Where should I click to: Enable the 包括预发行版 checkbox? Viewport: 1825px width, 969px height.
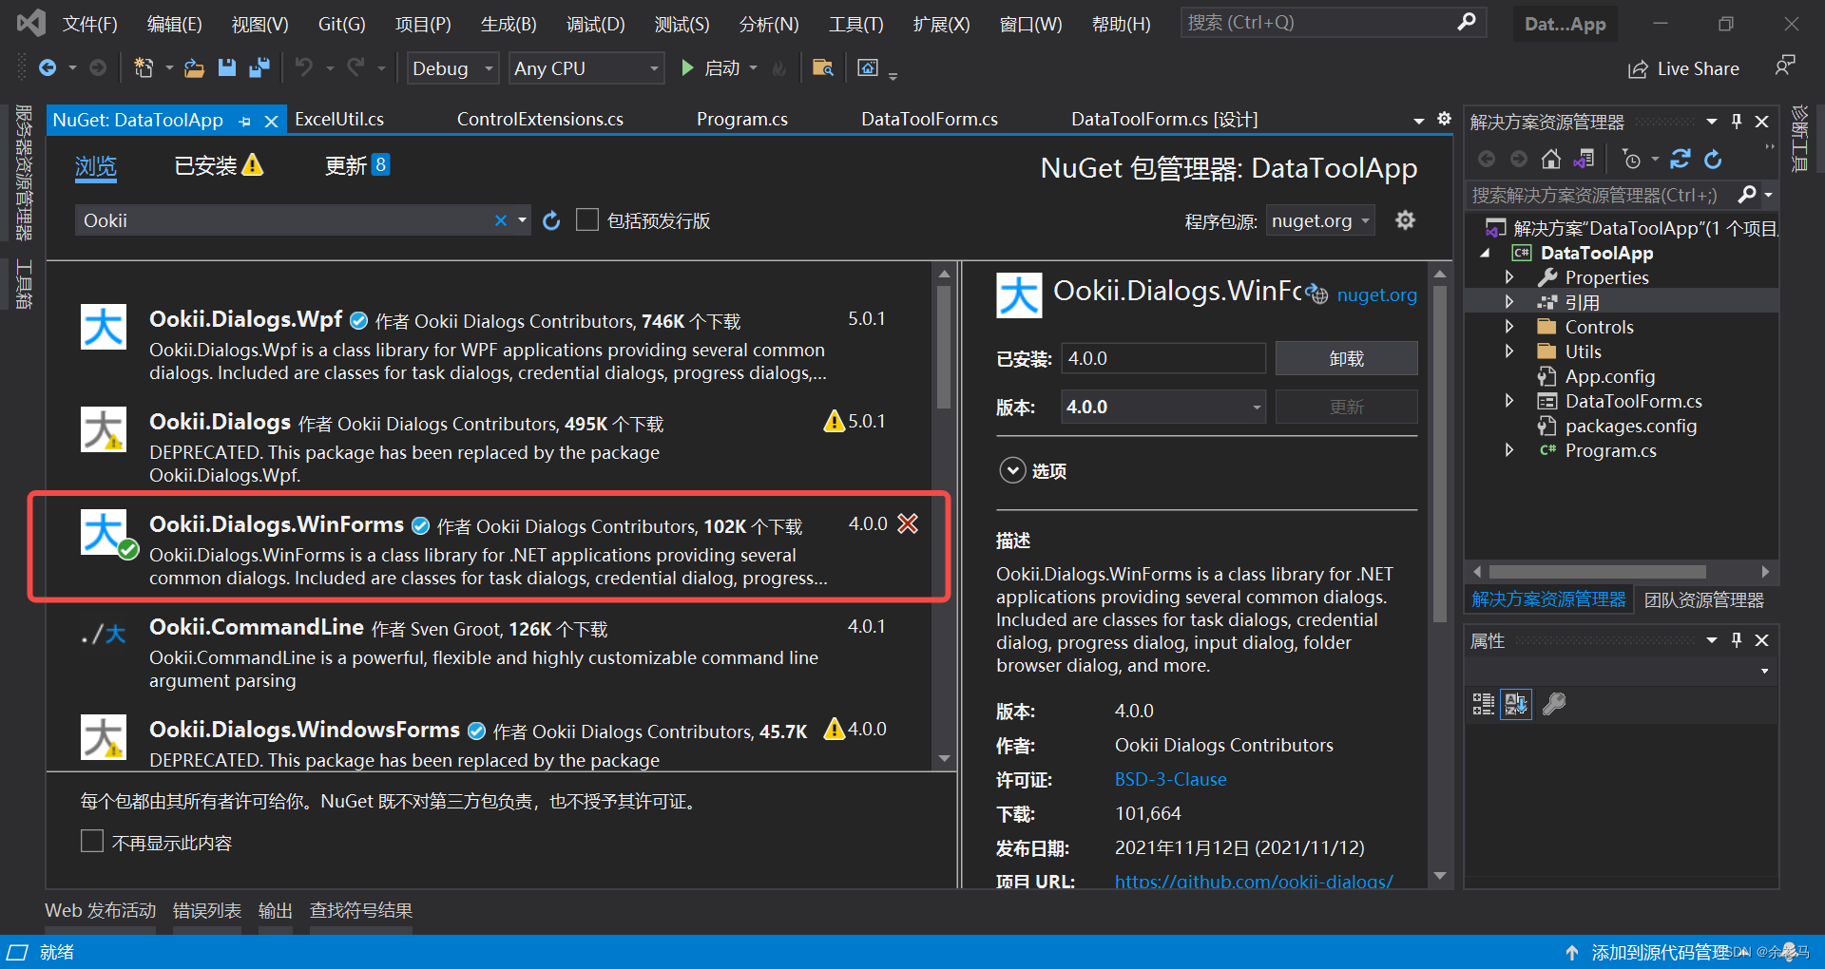pyautogui.click(x=587, y=219)
